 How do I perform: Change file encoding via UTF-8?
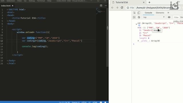click(84, 102)
